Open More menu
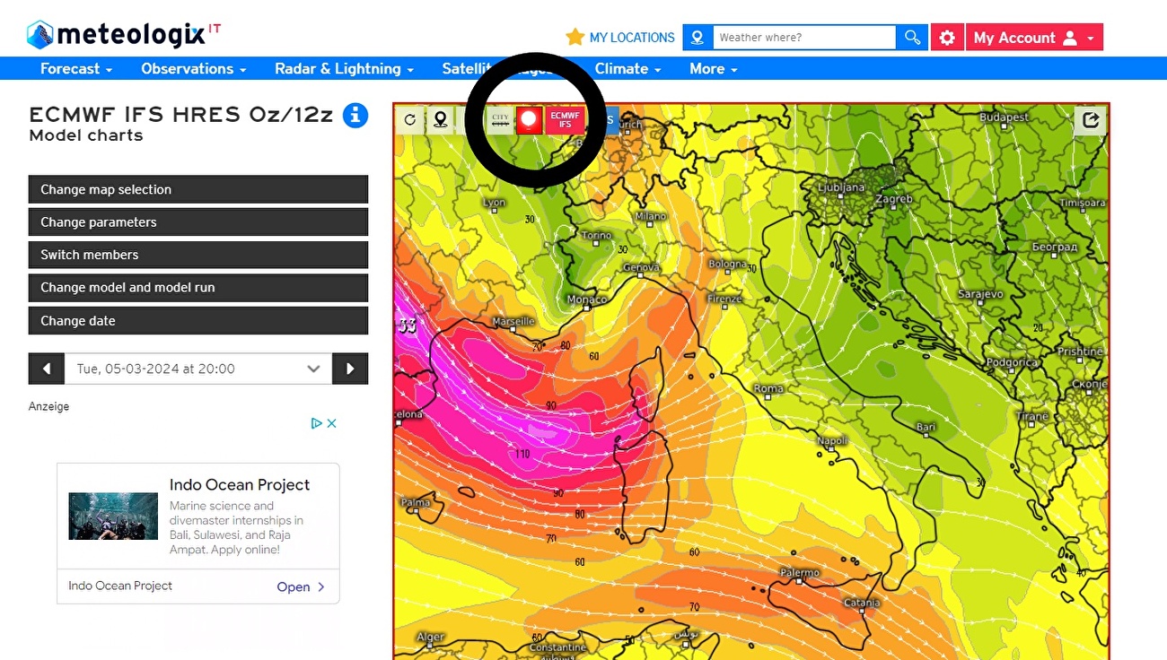 point(713,68)
